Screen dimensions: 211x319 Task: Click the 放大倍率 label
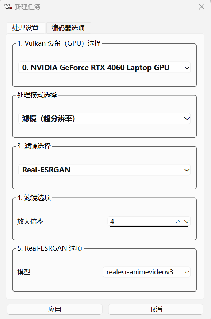(30, 221)
